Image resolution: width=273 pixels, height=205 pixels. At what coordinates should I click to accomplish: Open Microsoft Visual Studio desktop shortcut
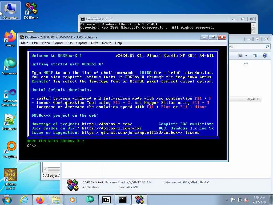point(9,98)
